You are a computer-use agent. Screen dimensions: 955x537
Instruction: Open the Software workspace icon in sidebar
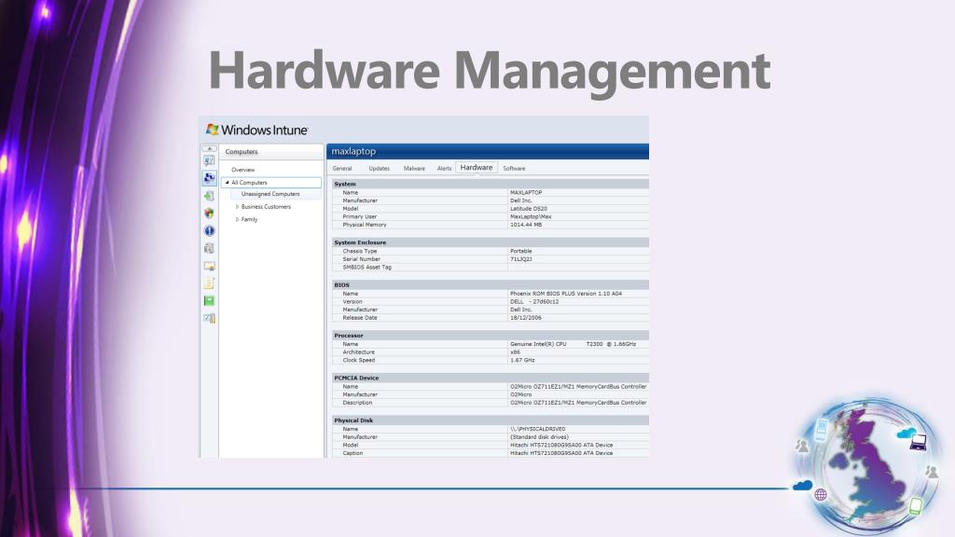click(209, 248)
